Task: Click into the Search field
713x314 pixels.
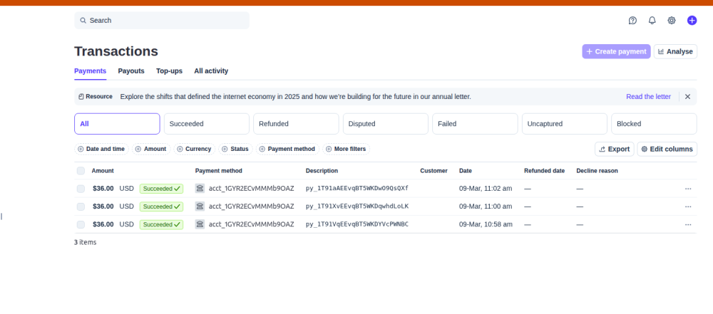Action: coord(162,21)
